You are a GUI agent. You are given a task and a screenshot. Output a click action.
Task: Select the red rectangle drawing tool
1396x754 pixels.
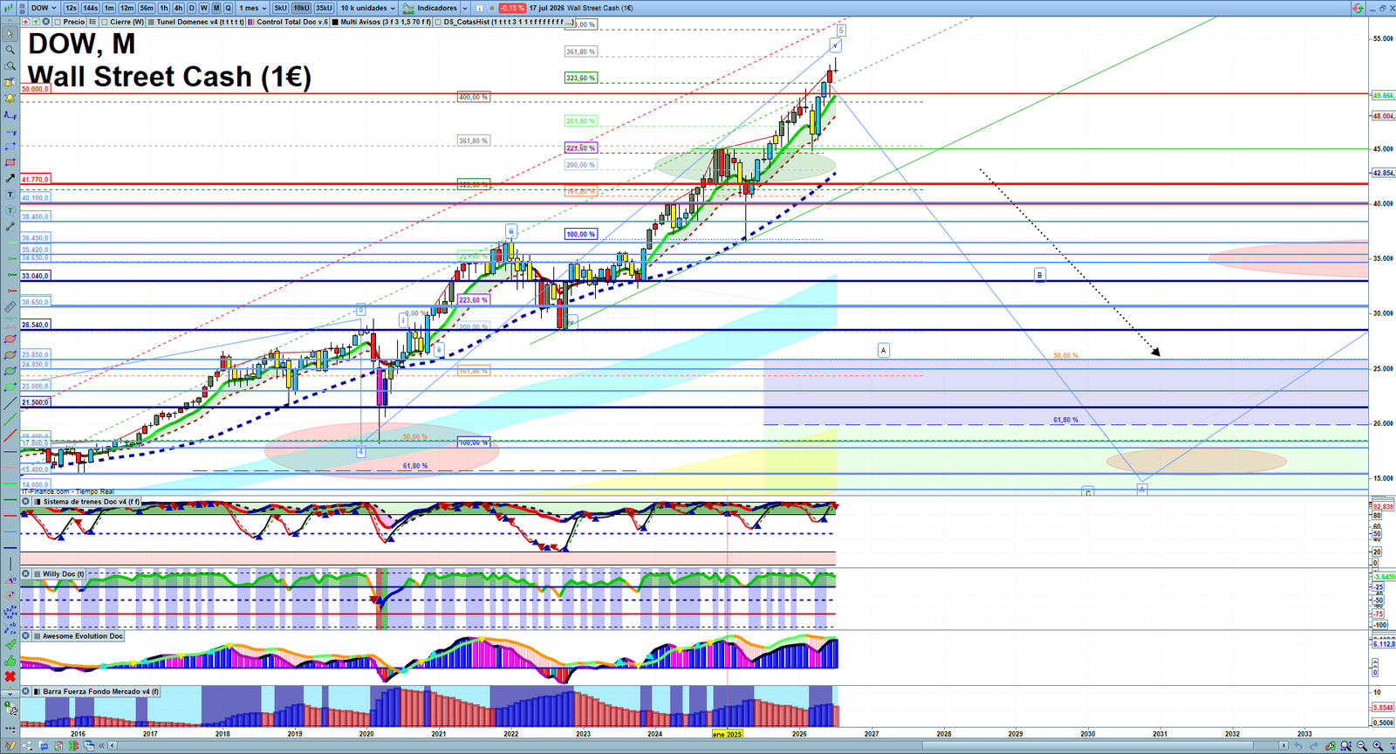[10, 162]
